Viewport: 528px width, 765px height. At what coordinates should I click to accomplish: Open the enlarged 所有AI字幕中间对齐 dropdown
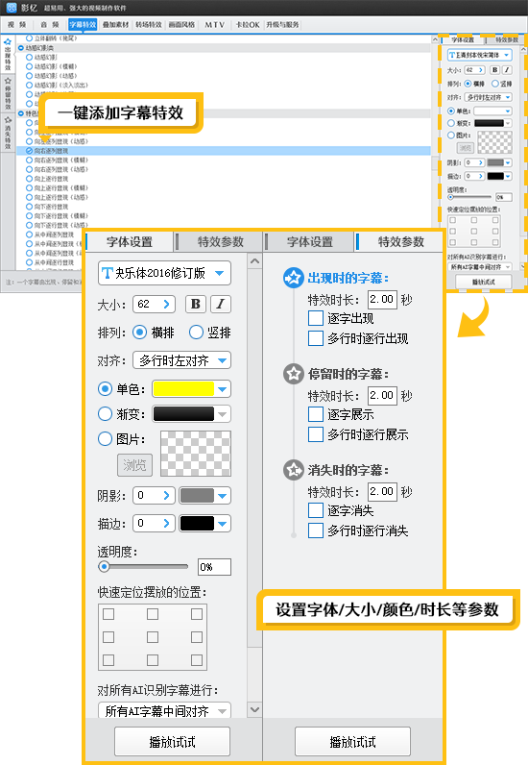pos(165,710)
